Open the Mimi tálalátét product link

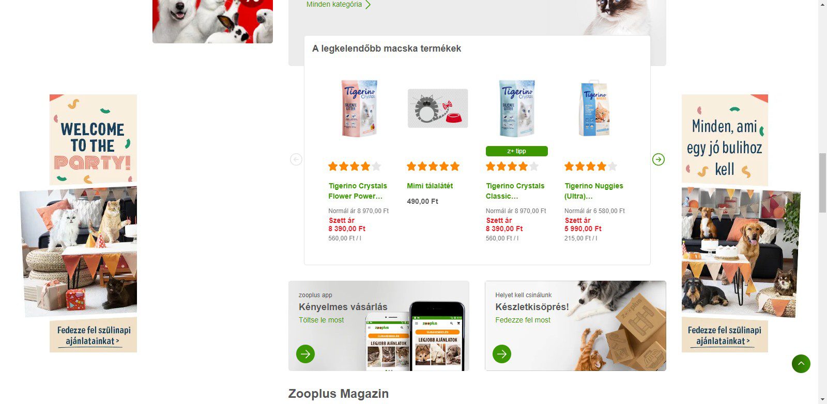pyautogui.click(x=430, y=186)
